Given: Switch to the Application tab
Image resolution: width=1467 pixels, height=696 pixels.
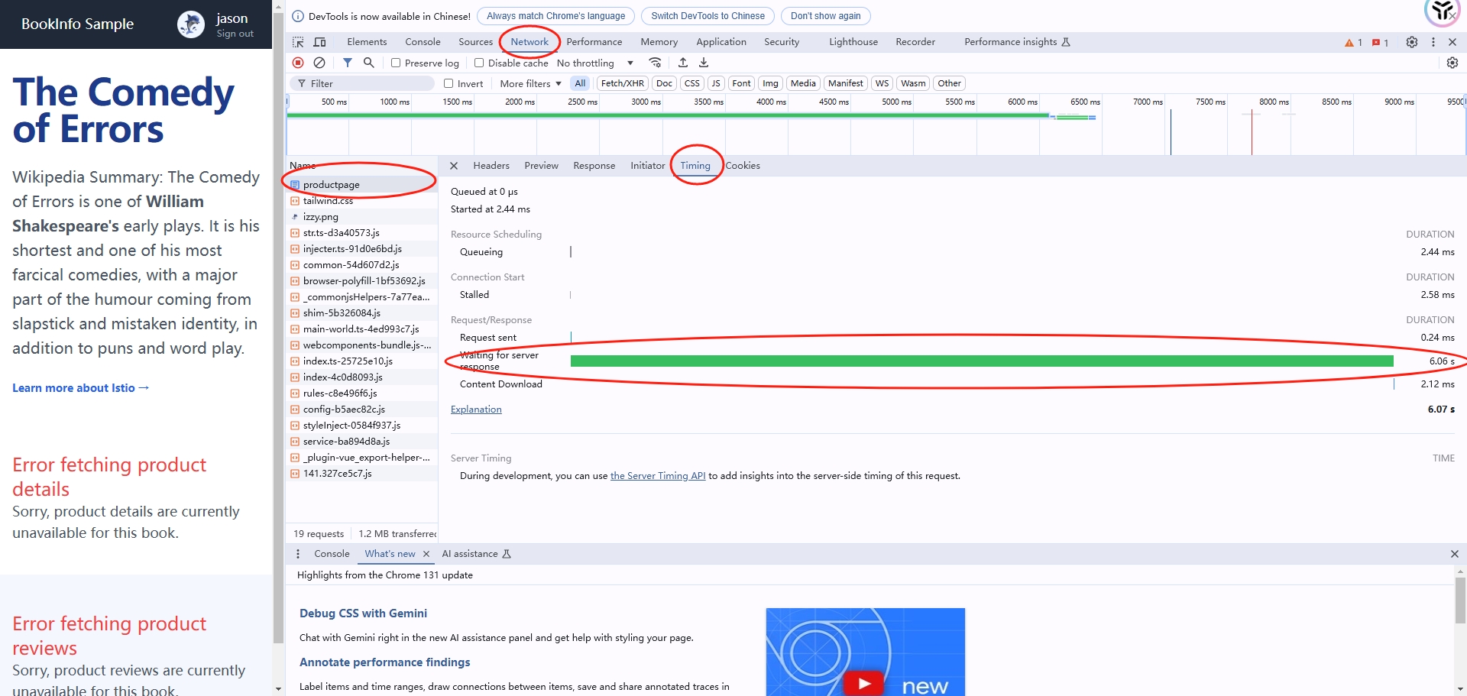Looking at the screenshot, I should 721,42.
